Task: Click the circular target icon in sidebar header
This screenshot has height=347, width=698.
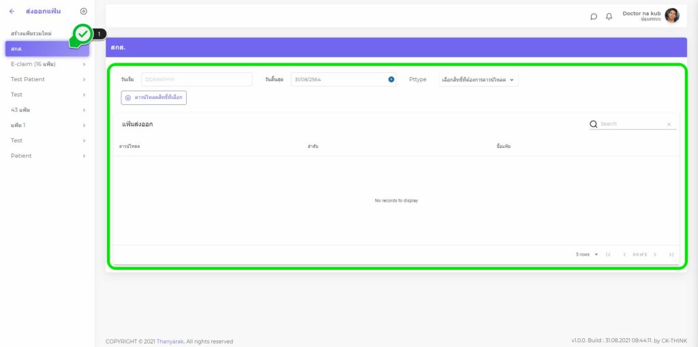Action: [x=84, y=12]
